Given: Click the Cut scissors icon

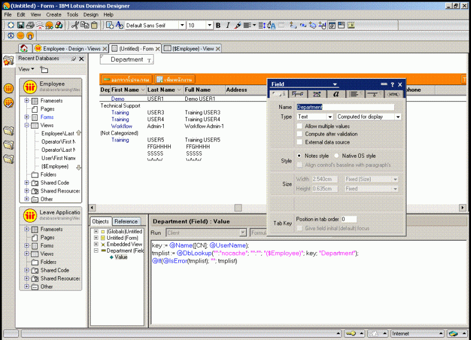Looking at the screenshot, I should coord(75,26).
